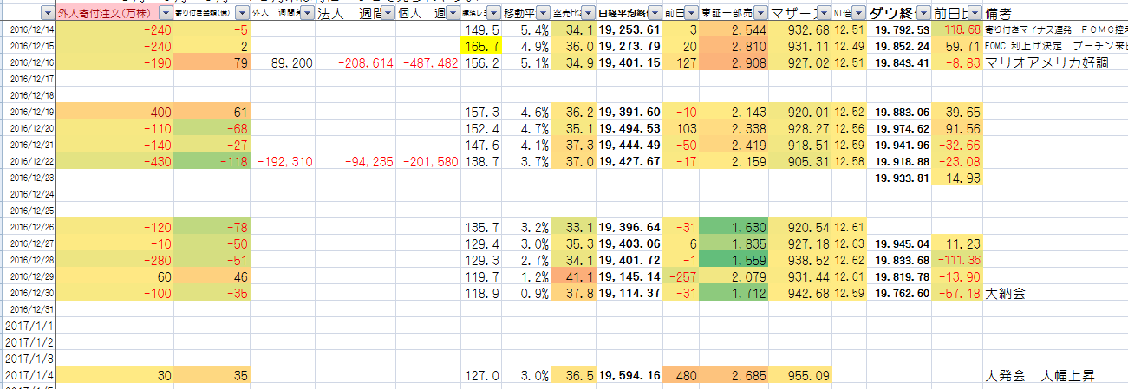Click the 大発会 大幅上昇 note cell
Screen dimensions: 1128x389
pyautogui.click(x=1040, y=375)
